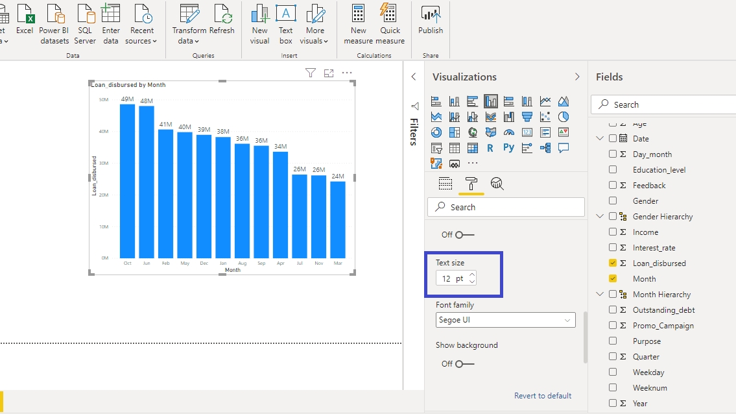The width and height of the screenshot is (736, 414).
Task: Choose the Python visual icon
Action: tap(508, 148)
